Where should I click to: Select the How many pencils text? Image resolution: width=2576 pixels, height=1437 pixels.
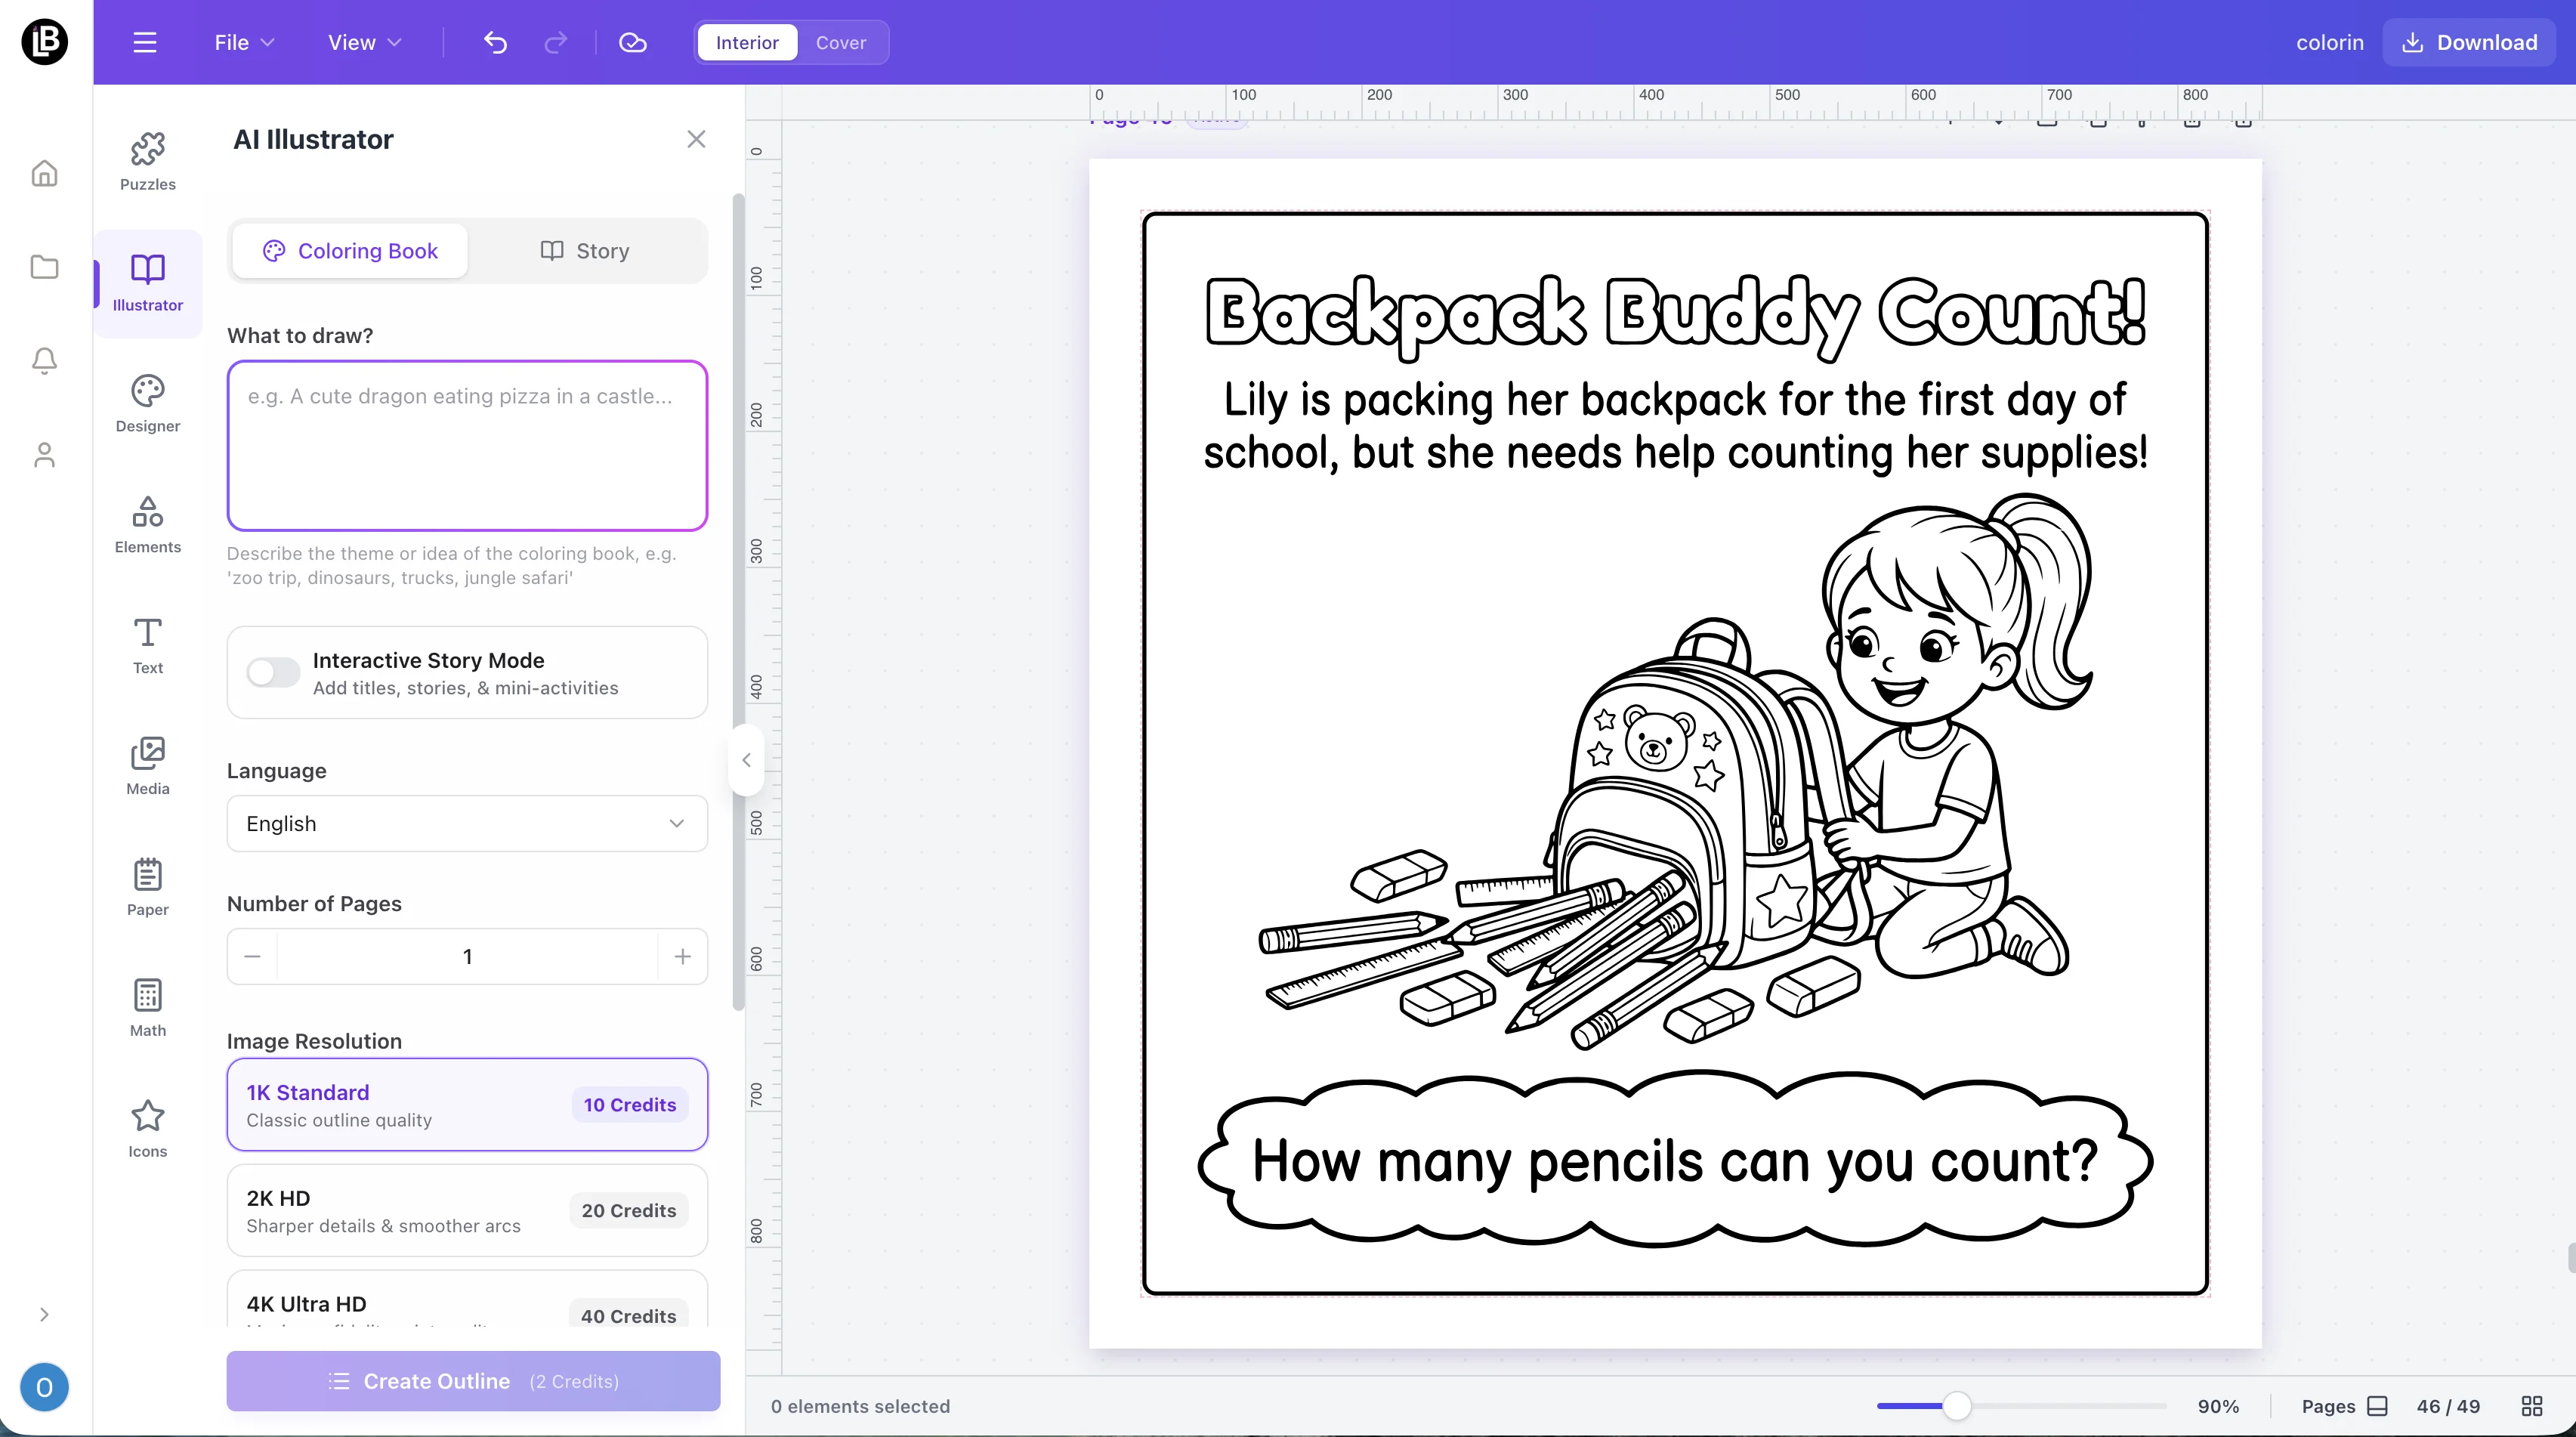click(1675, 1161)
